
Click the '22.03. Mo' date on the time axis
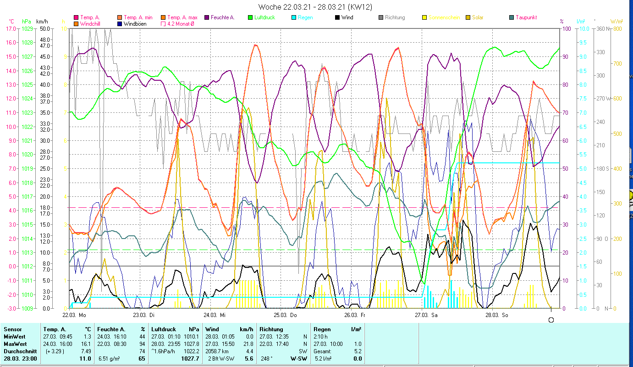(74, 315)
